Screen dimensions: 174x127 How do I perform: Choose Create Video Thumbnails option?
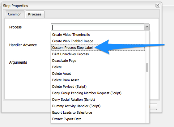pos(98,35)
